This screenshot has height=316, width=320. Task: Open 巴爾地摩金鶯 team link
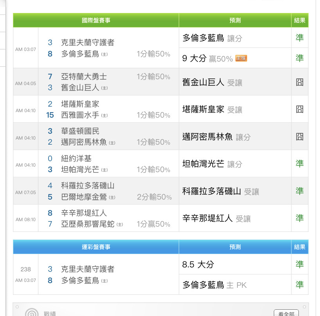(x=84, y=197)
